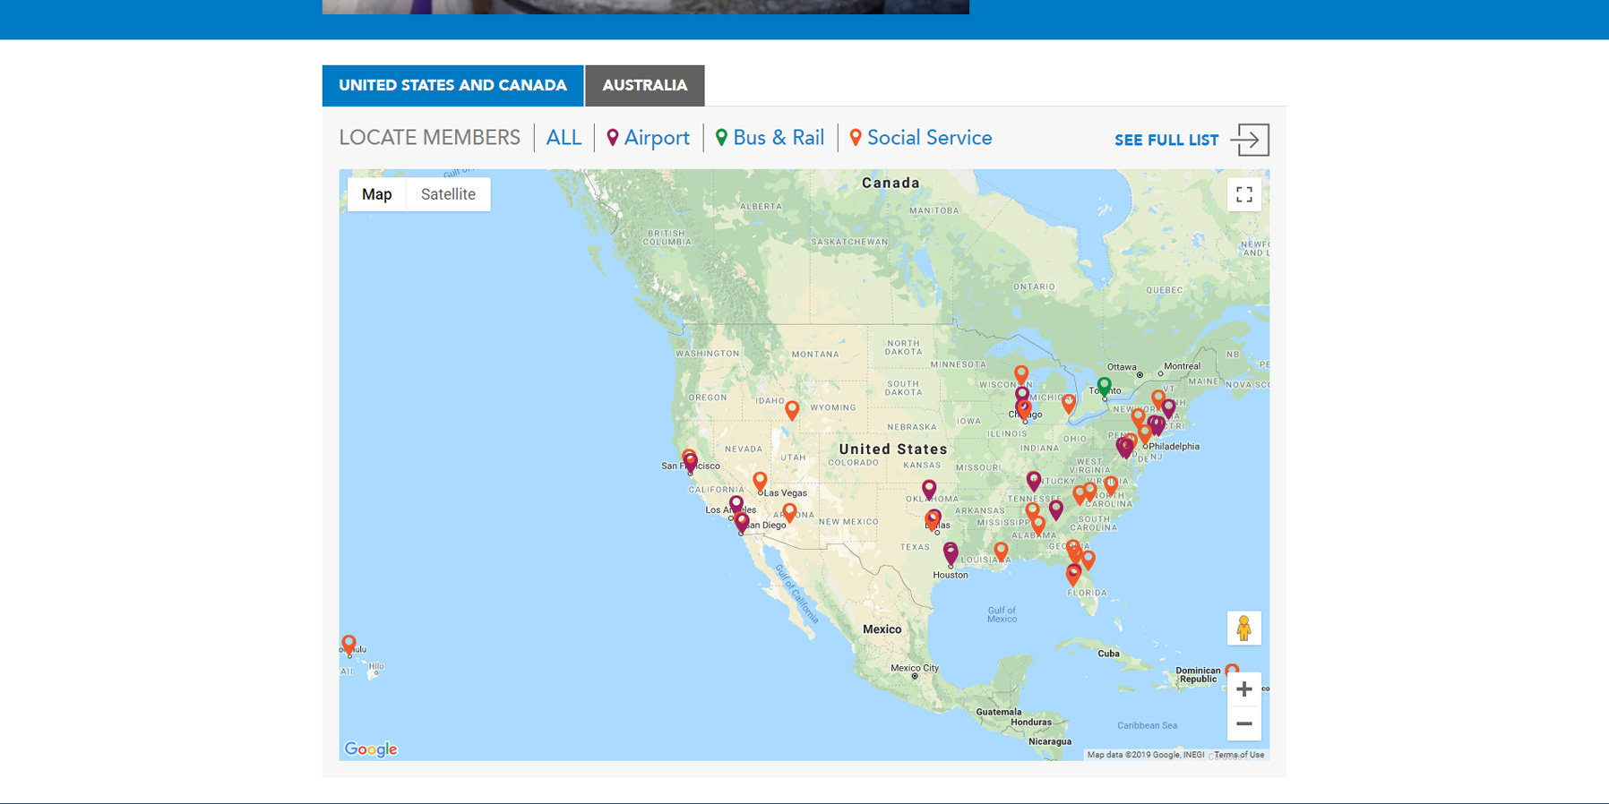Show ALL member locations

(564, 138)
